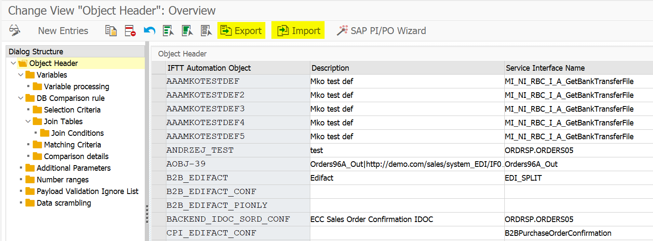Screen dimensions: 653x241
Task: Open Payload Validation Ignore List folder
Action: click(87, 191)
